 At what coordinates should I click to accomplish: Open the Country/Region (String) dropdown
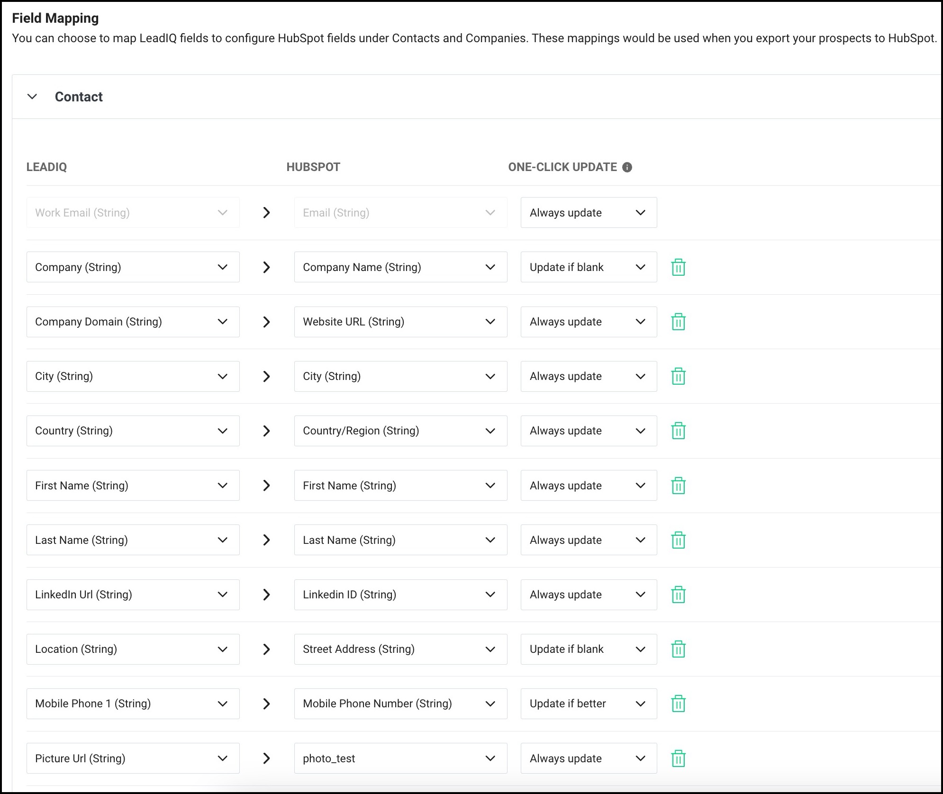(x=401, y=431)
